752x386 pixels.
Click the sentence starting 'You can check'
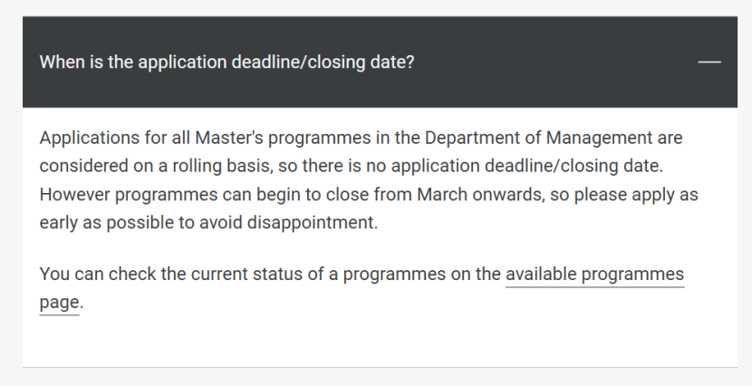click(x=362, y=288)
